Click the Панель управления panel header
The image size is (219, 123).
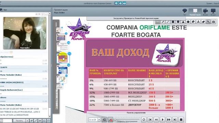click(136, 113)
